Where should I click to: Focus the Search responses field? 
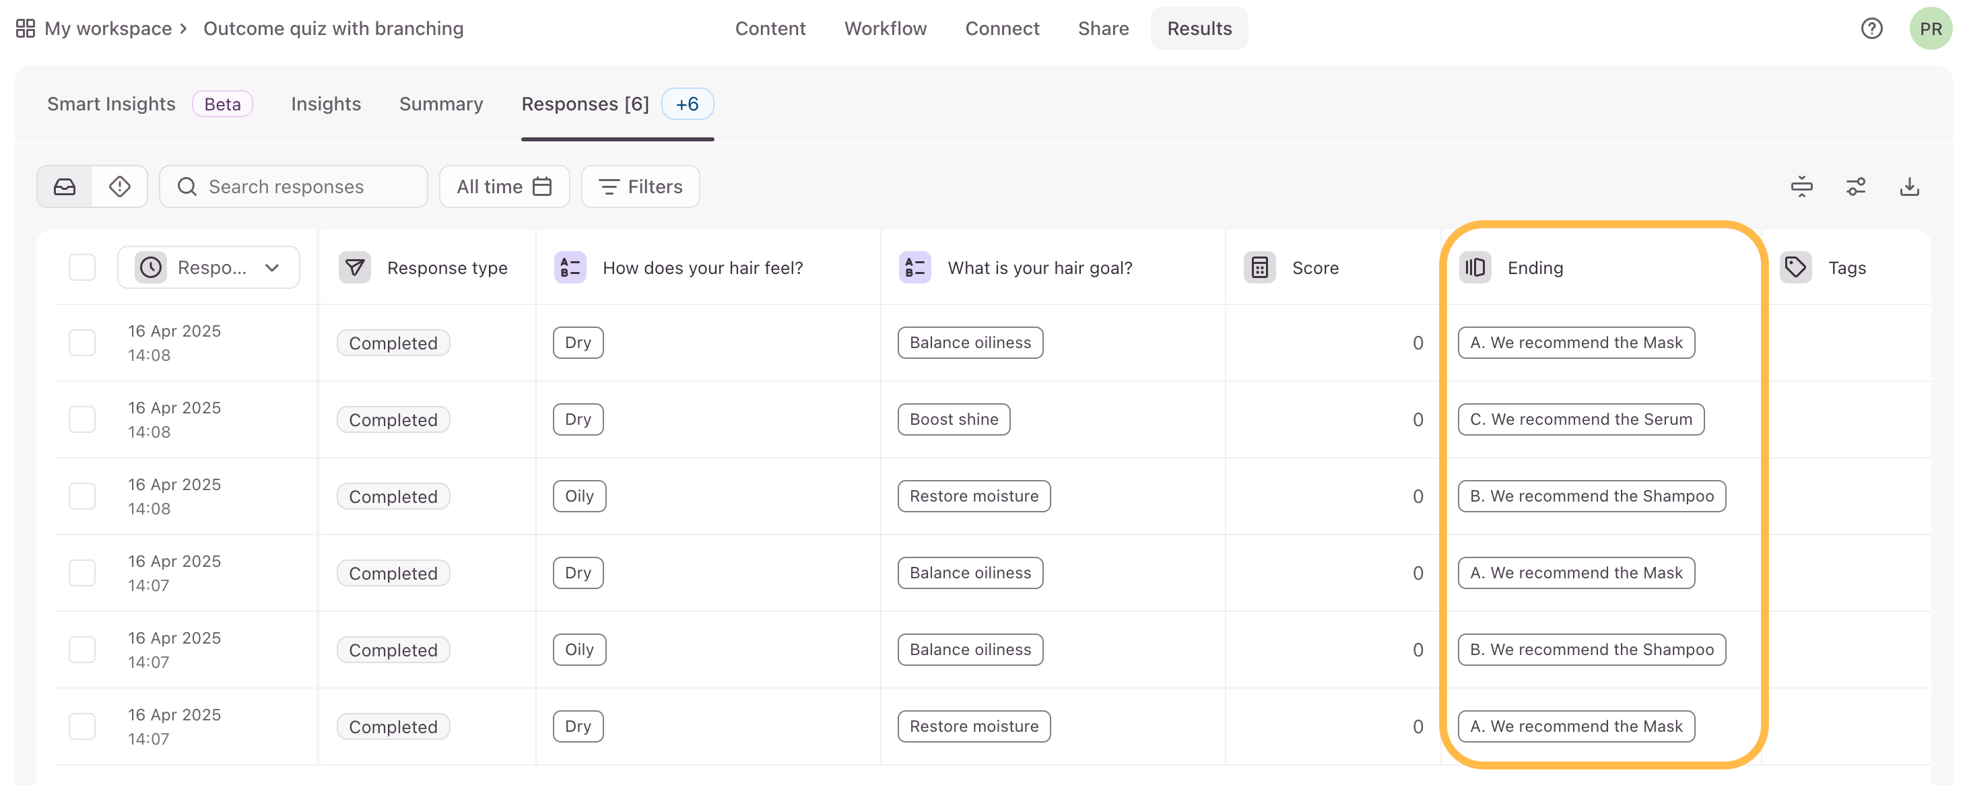pos(294,186)
